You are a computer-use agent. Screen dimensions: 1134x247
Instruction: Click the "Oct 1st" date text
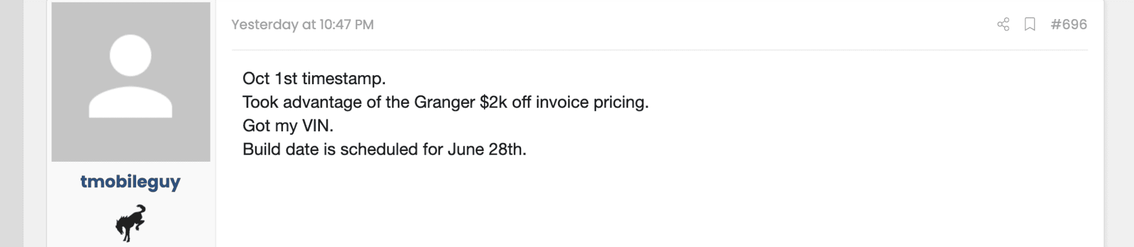tap(270, 79)
